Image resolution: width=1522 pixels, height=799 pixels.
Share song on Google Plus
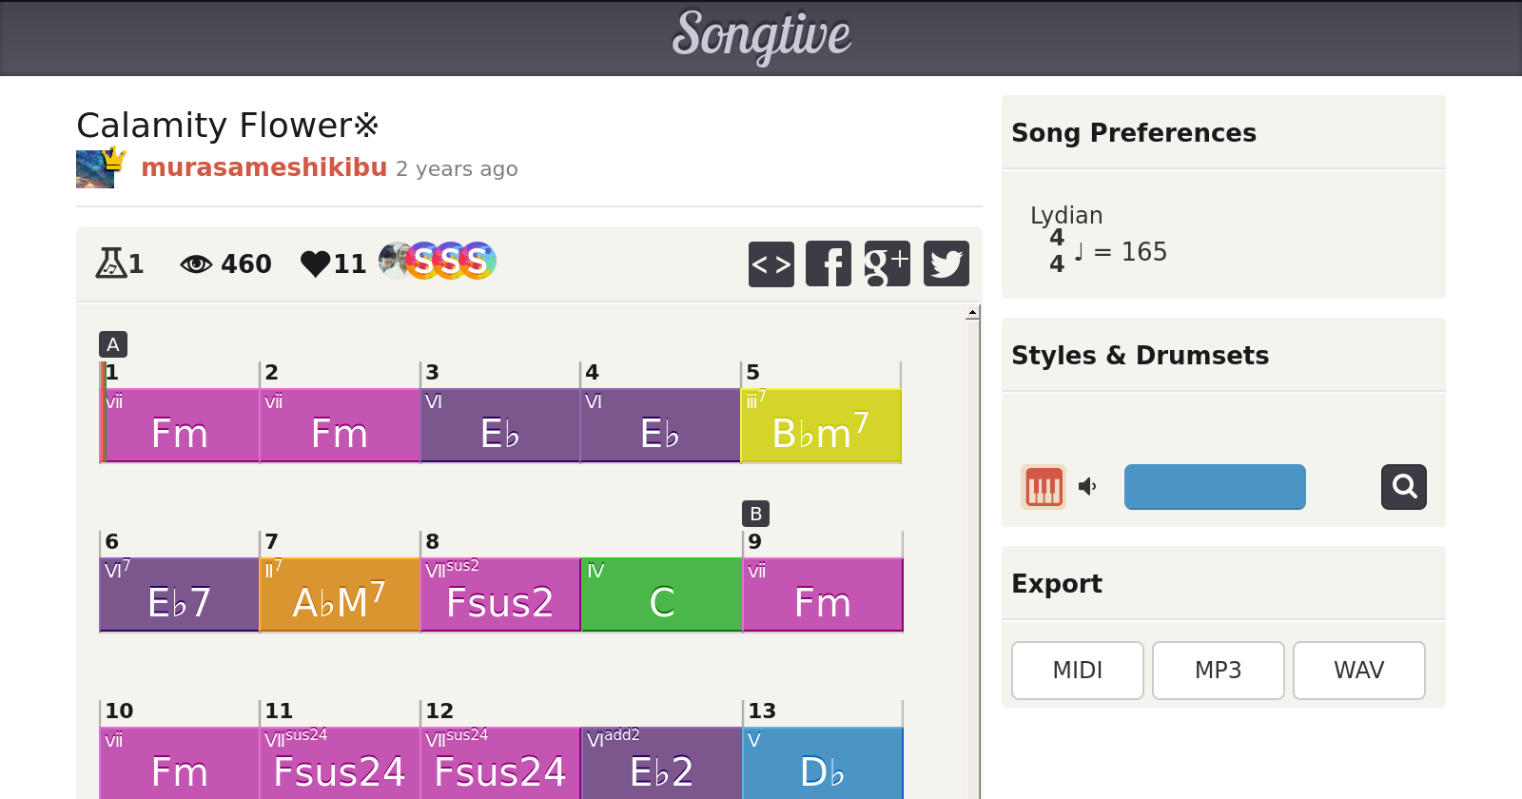coord(887,263)
